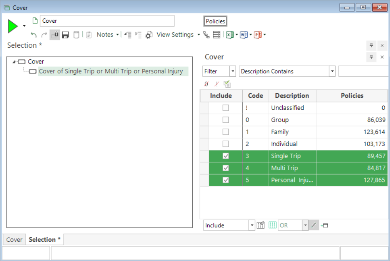Viewport: 390px width, 261px height.
Task: Check the Group include checkbox
Action: coord(226,120)
